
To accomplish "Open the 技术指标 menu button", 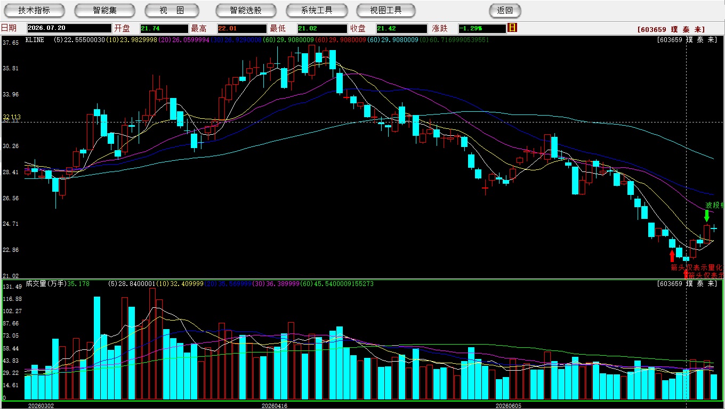I will (x=35, y=11).
